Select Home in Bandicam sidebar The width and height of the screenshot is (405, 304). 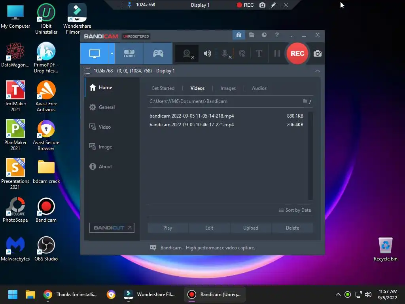coord(112,87)
